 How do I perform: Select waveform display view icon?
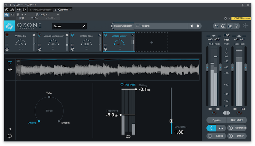tap(10, 70)
